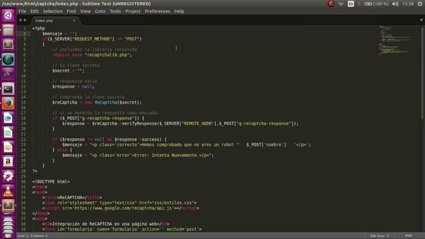This screenshot has height=239, width=425.
Task: Click the css/estilos.css link tag line
Action: coord(120,202)
